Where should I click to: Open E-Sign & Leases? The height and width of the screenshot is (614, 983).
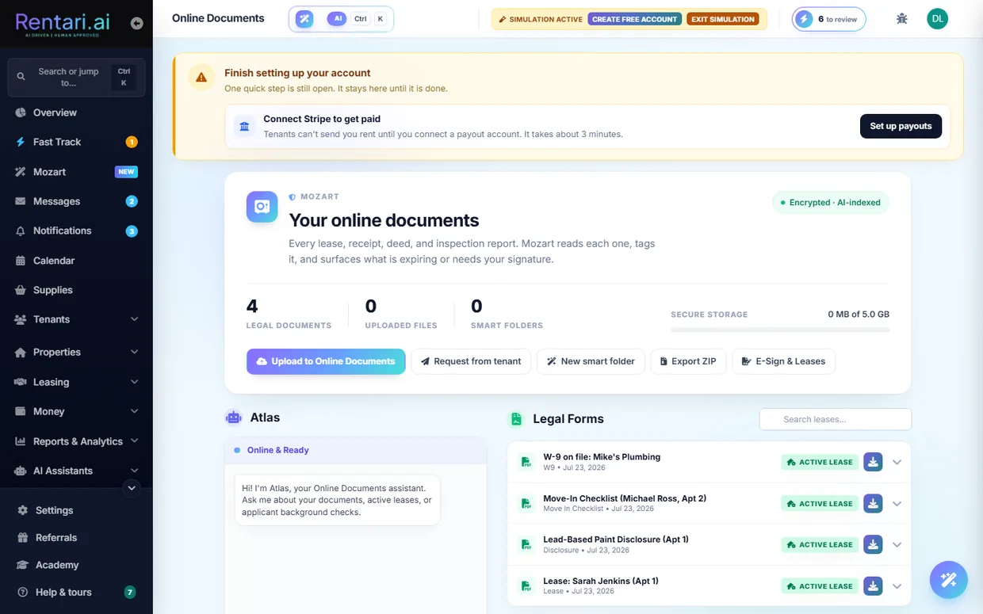783,361
